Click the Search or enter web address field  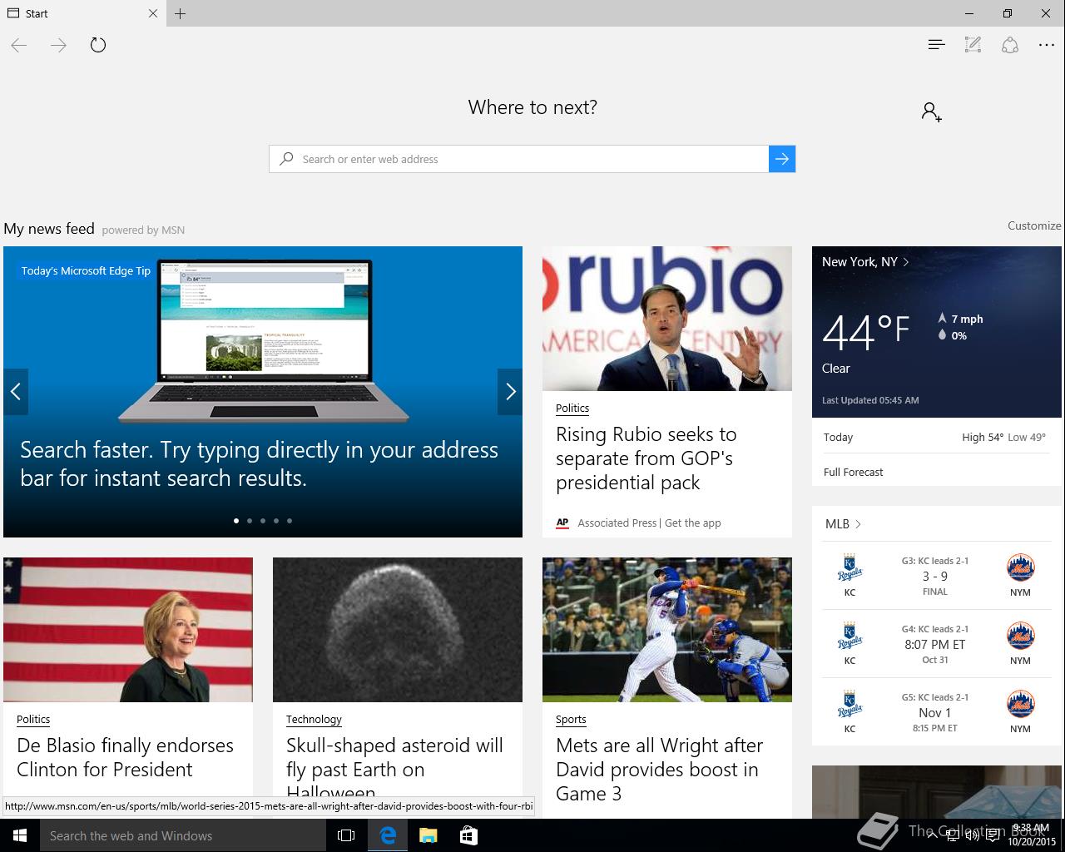pyautogui.click(x=519, y=159)
